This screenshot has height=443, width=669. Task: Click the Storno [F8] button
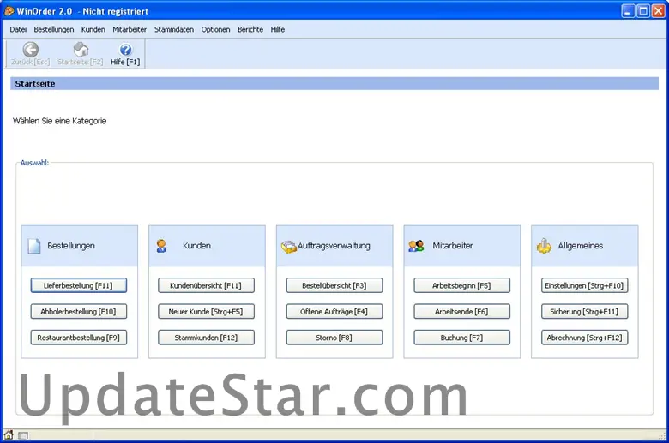[334, 338]
